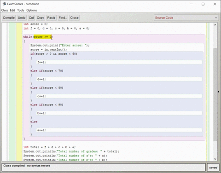Click the vertical scrollbar thumb

point(215,95)
